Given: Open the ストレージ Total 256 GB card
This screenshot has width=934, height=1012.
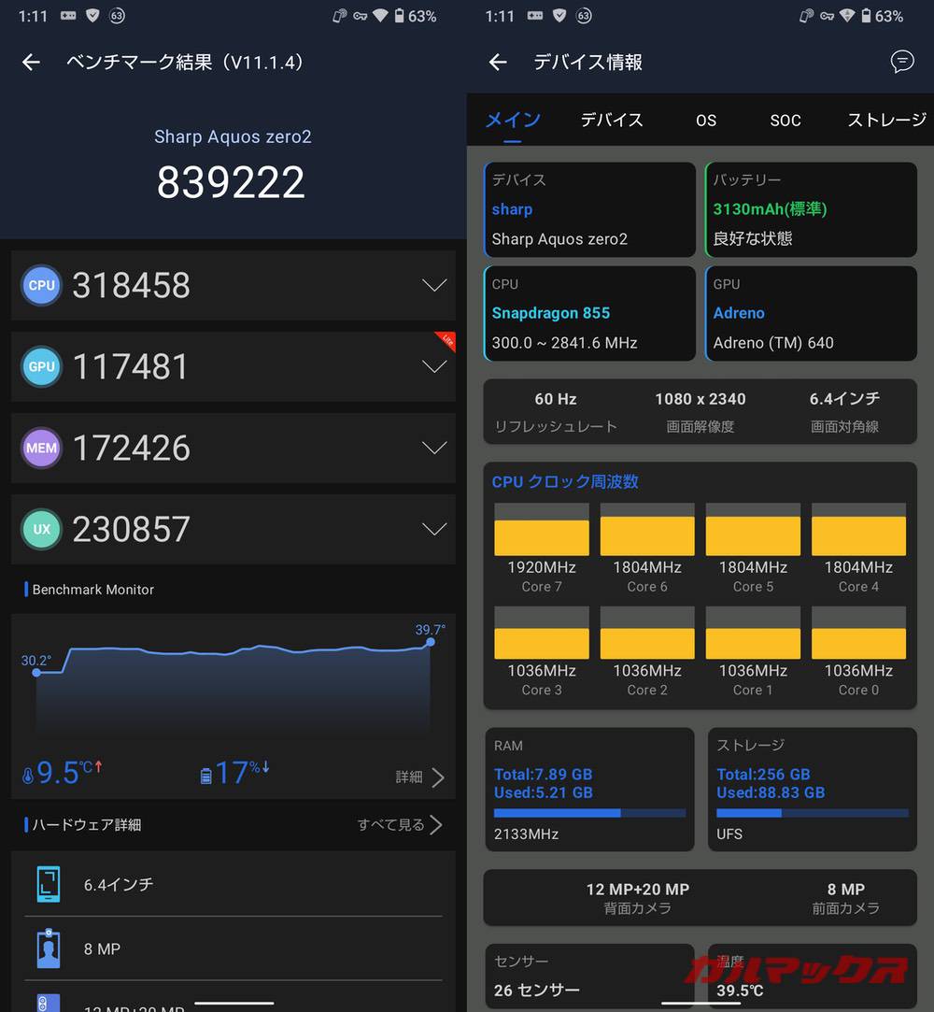Looking at the screenshot, I should click(812, 790).
